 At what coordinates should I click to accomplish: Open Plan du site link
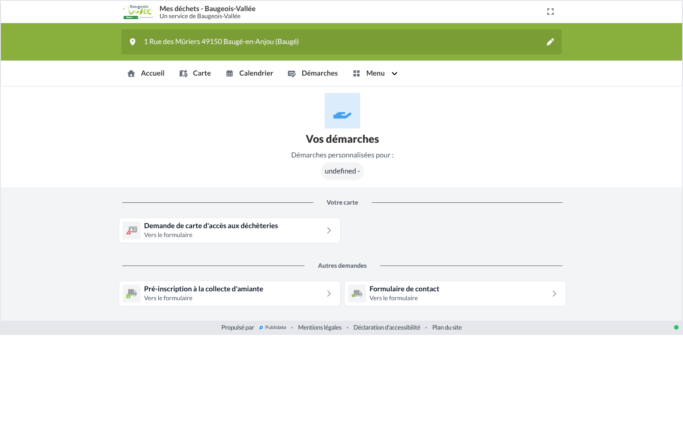(x=447, y=328)
